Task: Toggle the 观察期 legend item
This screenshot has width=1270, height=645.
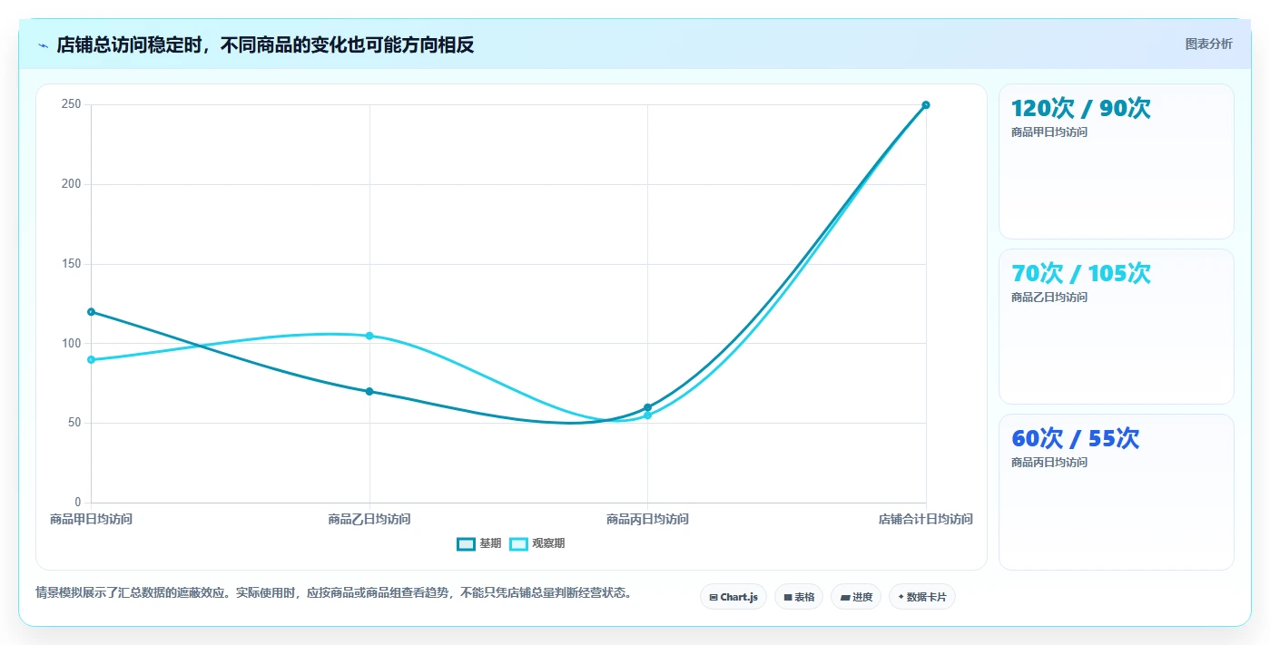Action: click(537, 543)
